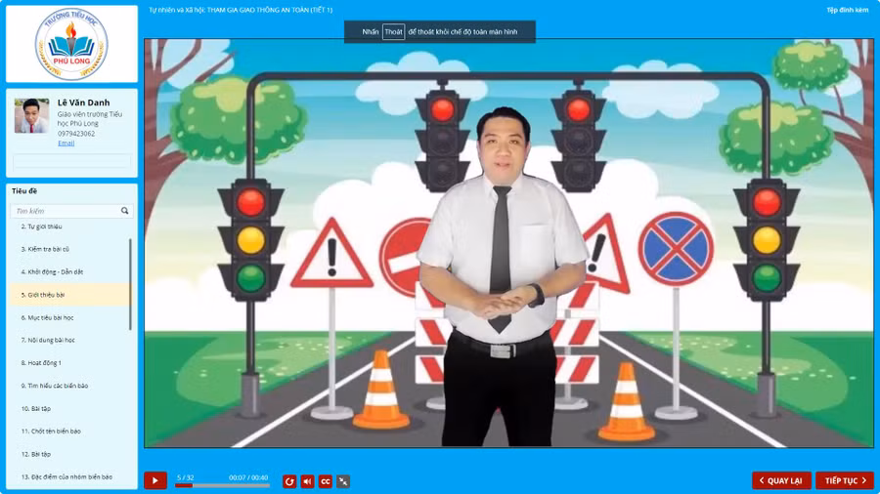Click the replay slide icon
880x494 pixels.
coord(289,481)
